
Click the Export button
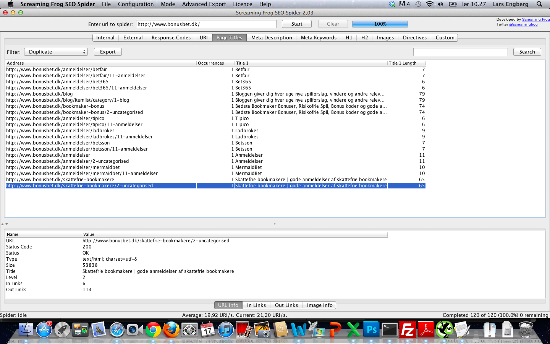[x=108, y=52]
